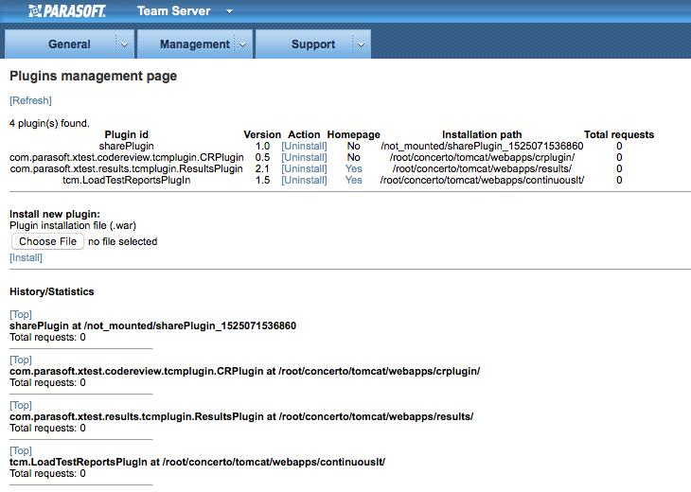Uninstall the ResultsPlugin plugin
Viewport: 691px width, 492px height.
(304, 169)
